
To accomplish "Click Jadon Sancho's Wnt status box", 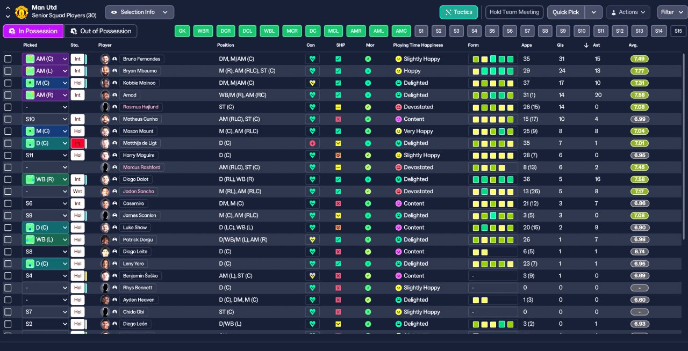I will [78, 192].
